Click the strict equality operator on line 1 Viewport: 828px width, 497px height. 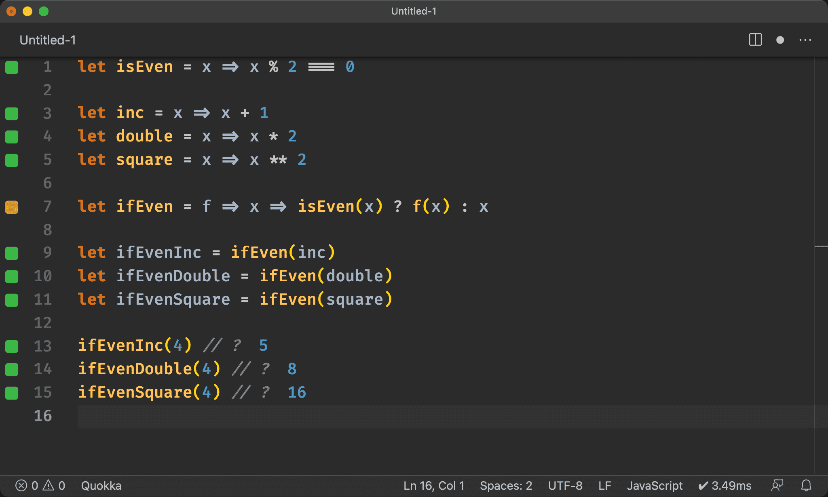tap(321, 67)
